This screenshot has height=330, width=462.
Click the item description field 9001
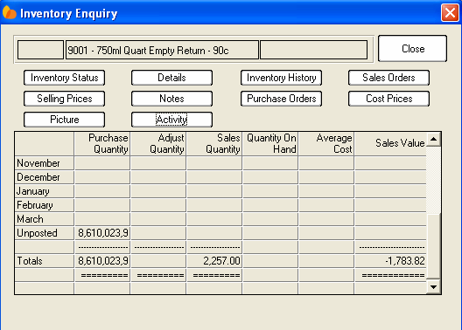162,51
